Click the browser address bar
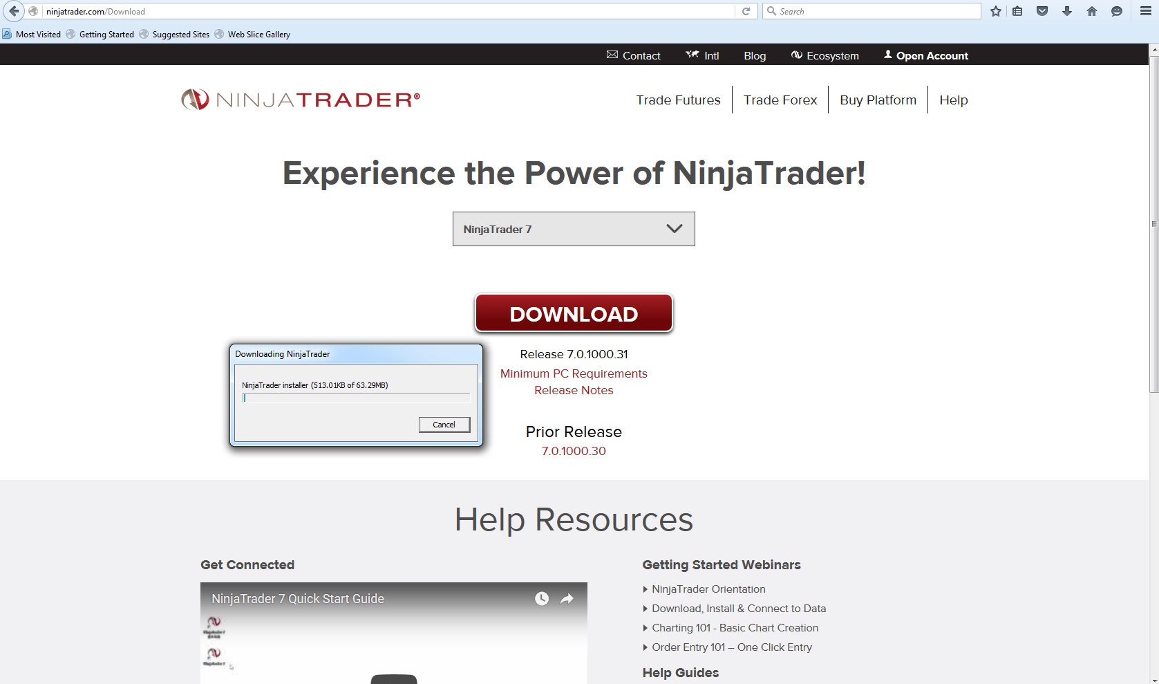The image size is (1159, 684). click(x=389, y=11)
